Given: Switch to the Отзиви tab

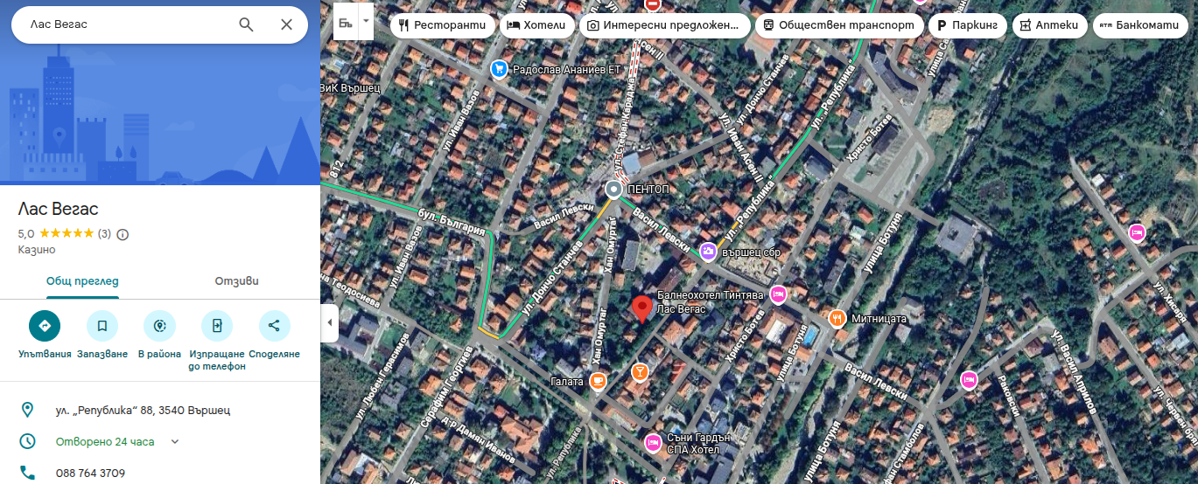Looking at the screenshot, I should click(x=236, y=281).
